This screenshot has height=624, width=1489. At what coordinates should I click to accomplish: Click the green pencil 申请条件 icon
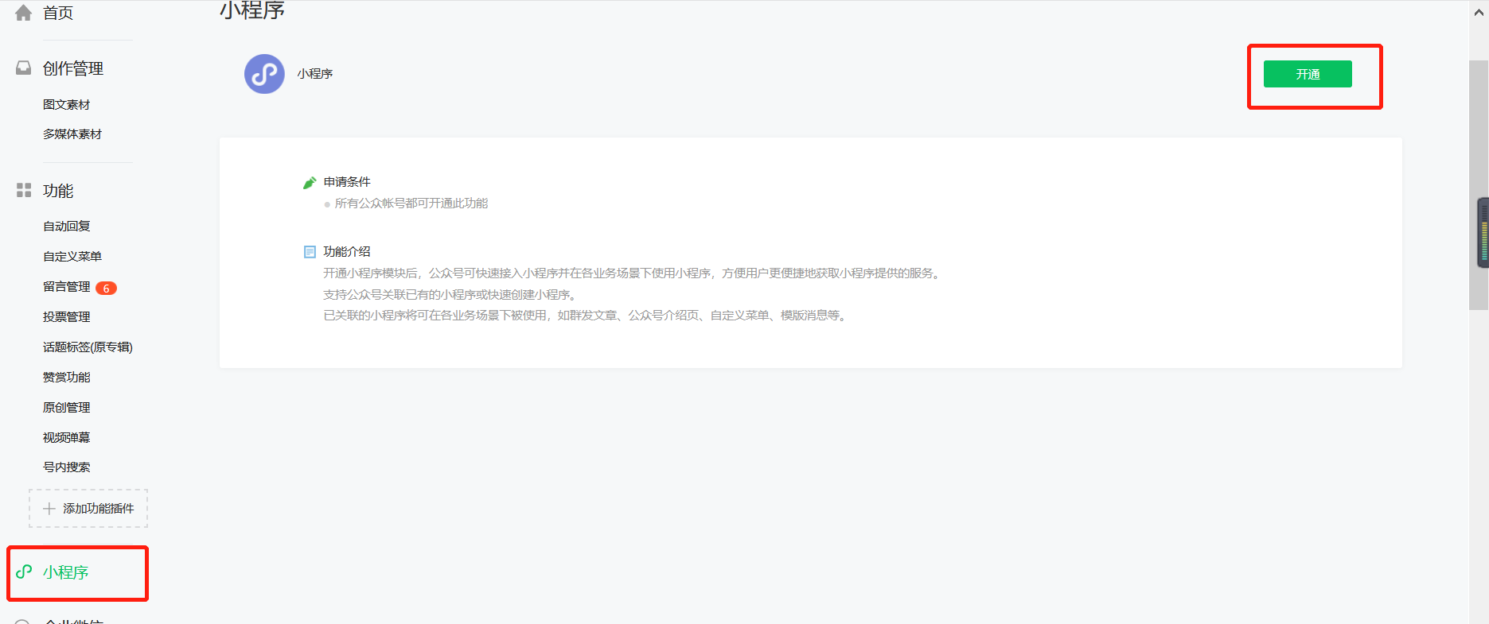coord(310,183)
